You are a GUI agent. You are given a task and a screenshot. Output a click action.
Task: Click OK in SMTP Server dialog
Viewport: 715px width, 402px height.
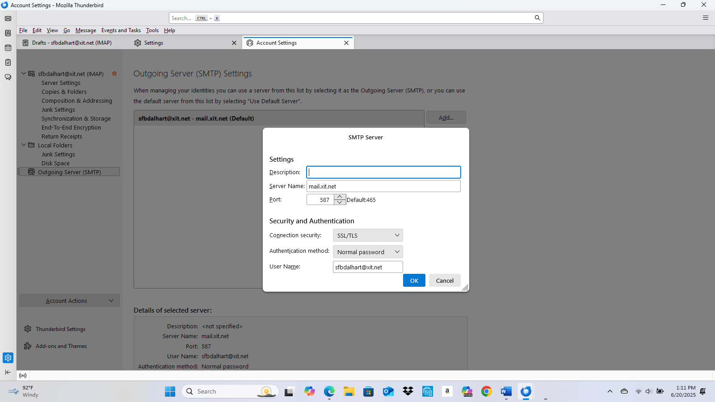coord(414,281)
